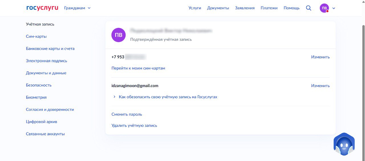Open Безопасность in the sidebar
Viewport: 365px width, 161px height.
(x=39, y=85)
